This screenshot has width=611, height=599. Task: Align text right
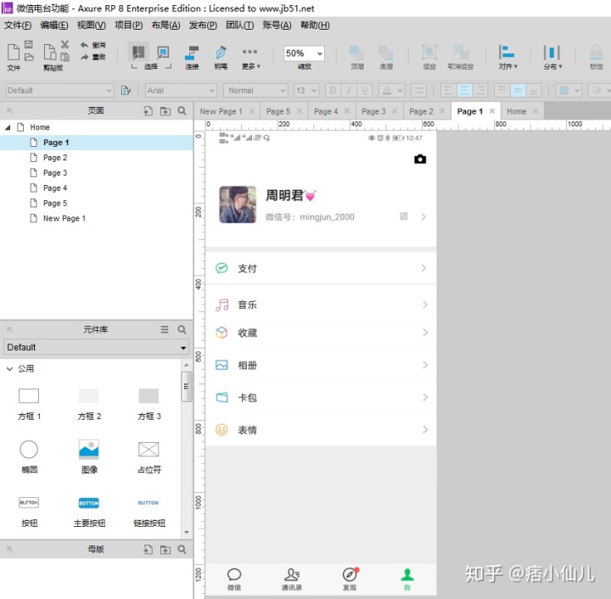point(480,90)
